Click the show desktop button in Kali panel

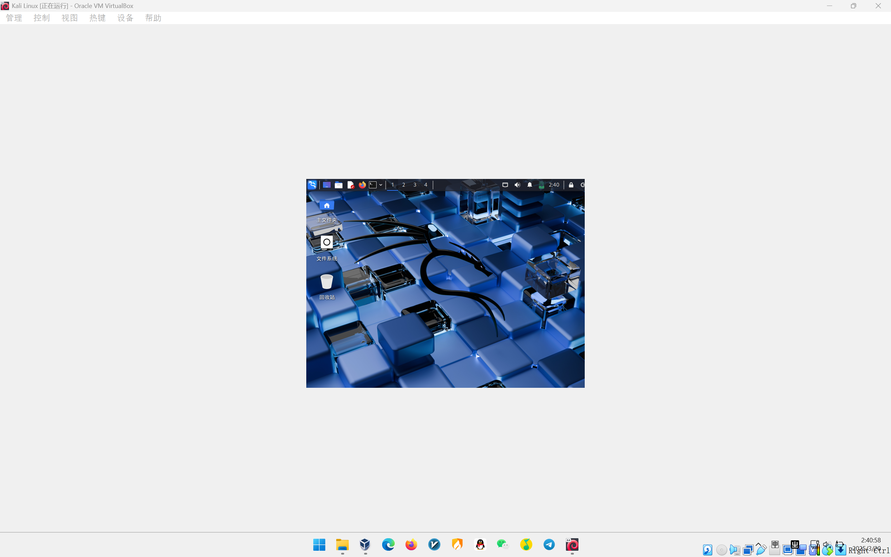326,185
